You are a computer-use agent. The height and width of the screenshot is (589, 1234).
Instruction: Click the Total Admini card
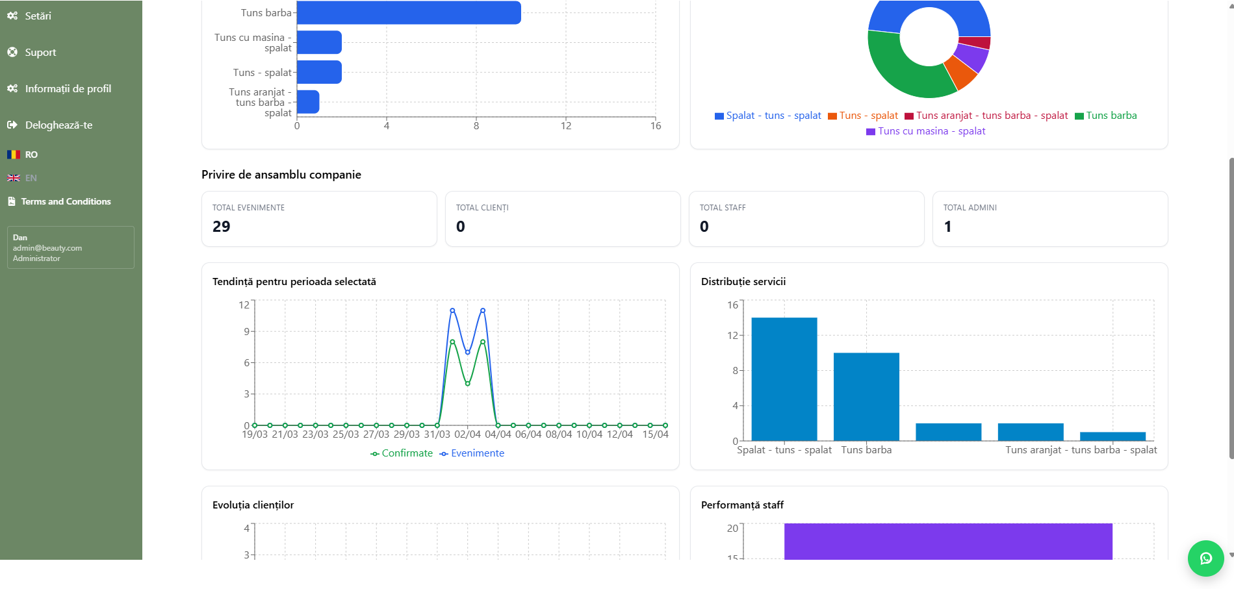coord(1050,219)
